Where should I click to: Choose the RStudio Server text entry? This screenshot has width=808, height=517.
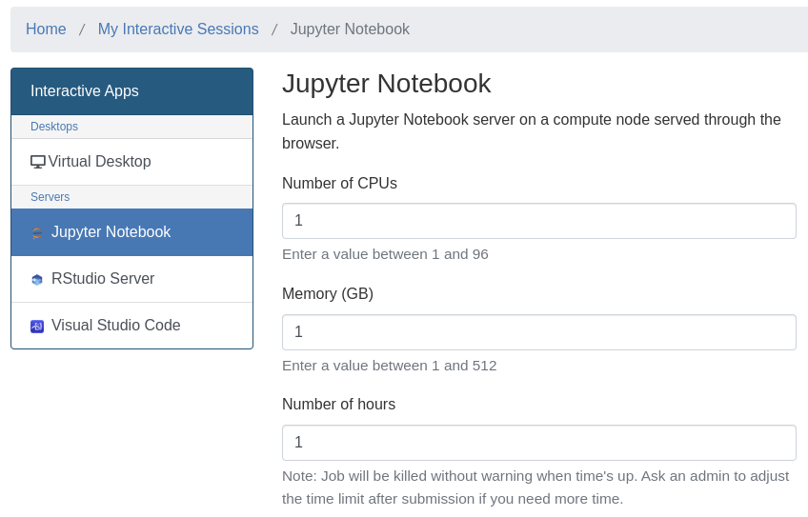(x=103, y=279)
